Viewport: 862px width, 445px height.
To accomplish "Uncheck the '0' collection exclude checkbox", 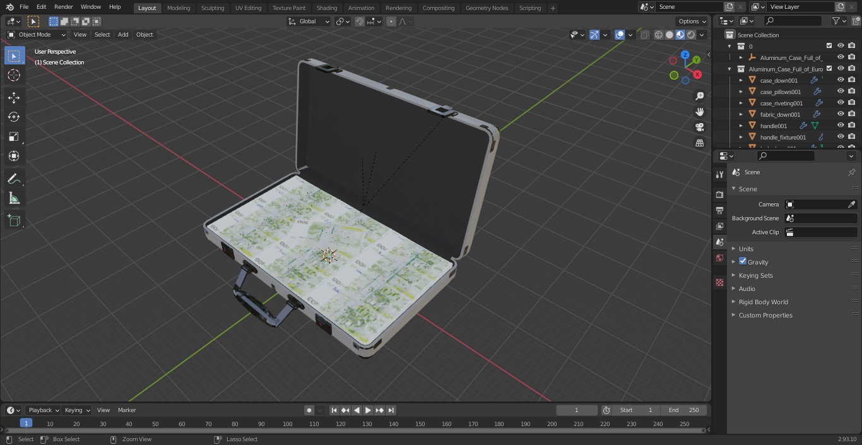I will (829, 46).
